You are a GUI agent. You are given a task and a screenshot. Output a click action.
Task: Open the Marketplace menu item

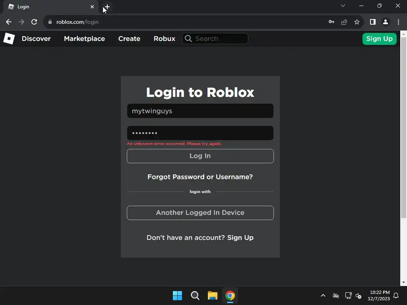click(84, 39)
